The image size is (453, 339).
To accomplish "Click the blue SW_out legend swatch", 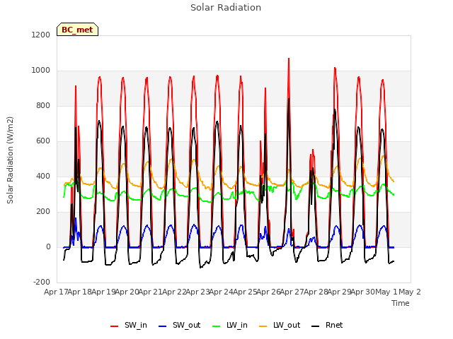I will click(163, 326).
